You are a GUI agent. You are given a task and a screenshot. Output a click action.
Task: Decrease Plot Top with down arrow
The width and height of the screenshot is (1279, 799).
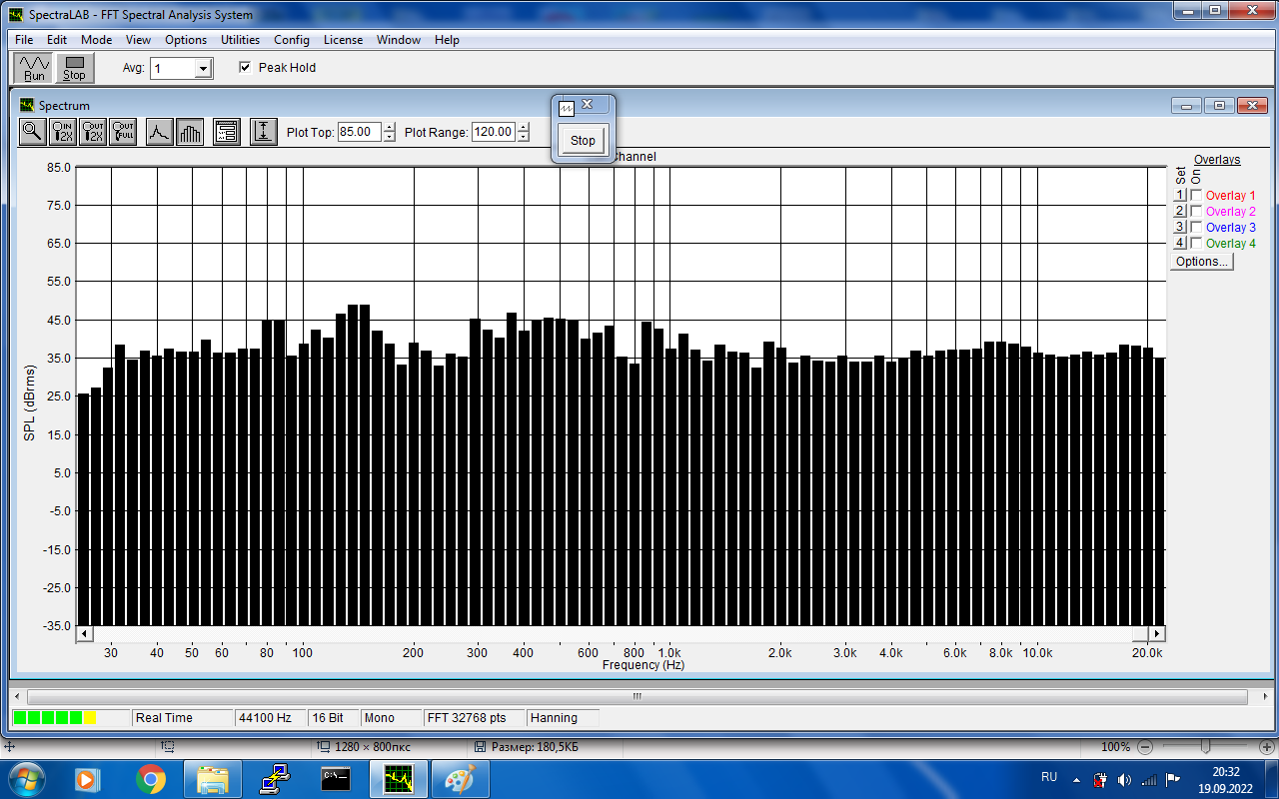click(x=389, y=137)
